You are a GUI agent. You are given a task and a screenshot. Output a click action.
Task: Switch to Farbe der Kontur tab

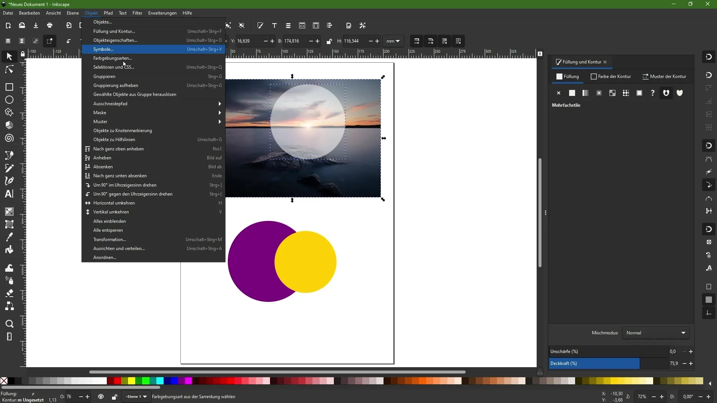(x=611, y=76)
